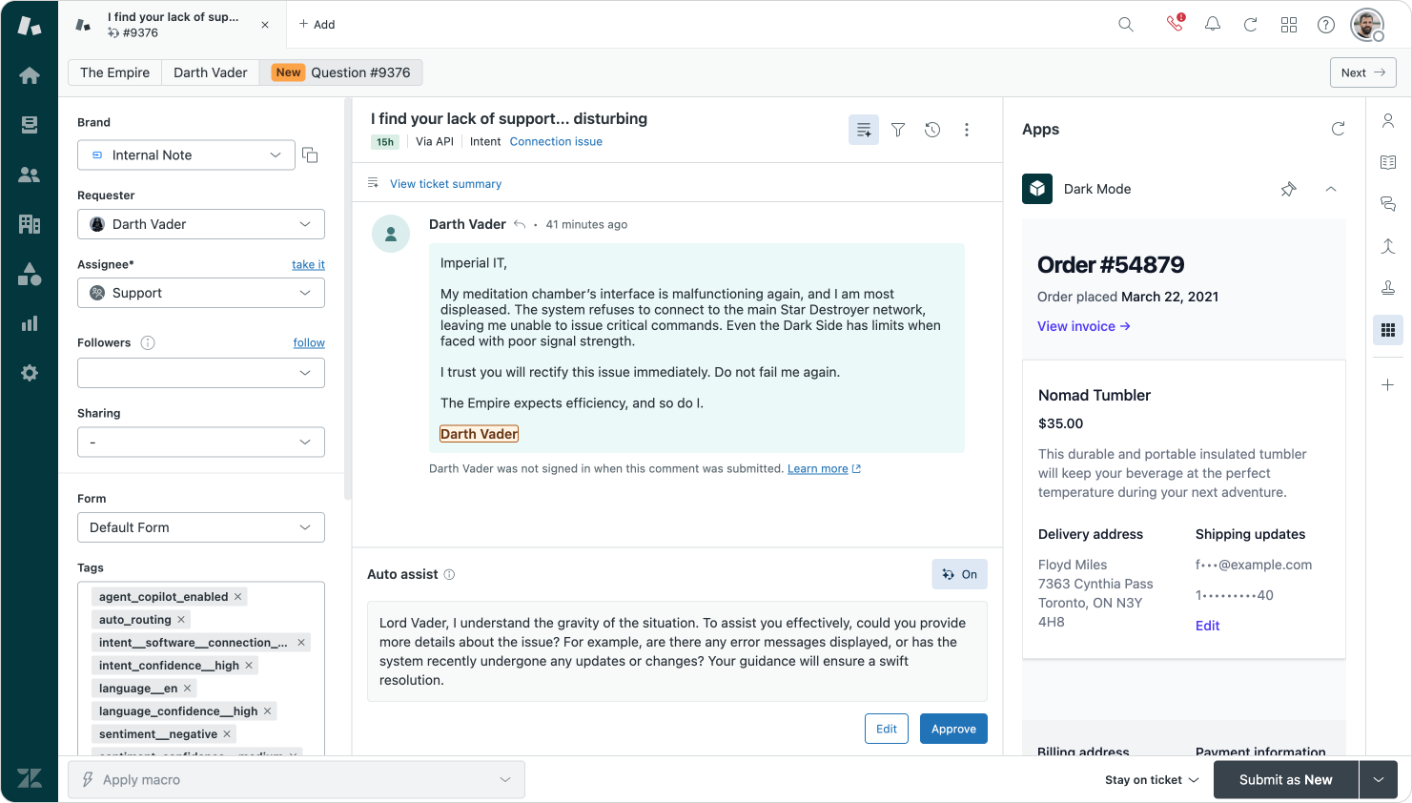
Task: Open the stamp icon in right rail
Action: pos(1388,288)
